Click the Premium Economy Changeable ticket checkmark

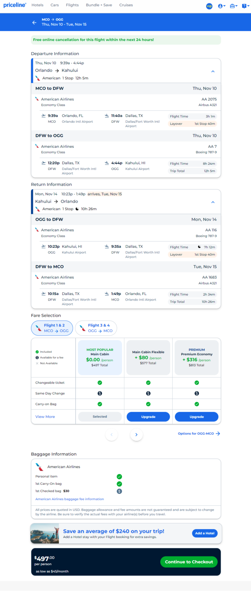pos(197,383)
